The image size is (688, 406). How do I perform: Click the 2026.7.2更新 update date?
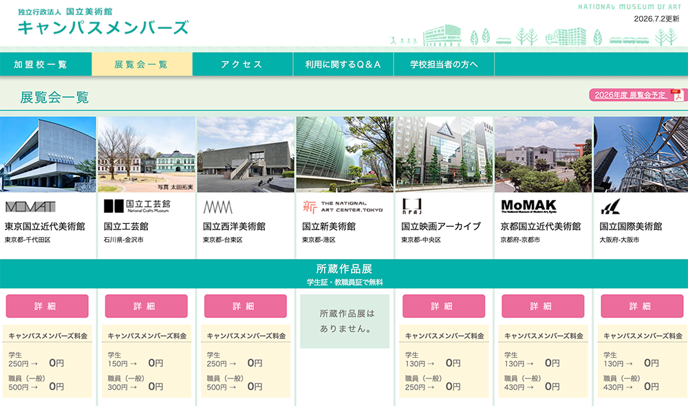pos(656,19)
